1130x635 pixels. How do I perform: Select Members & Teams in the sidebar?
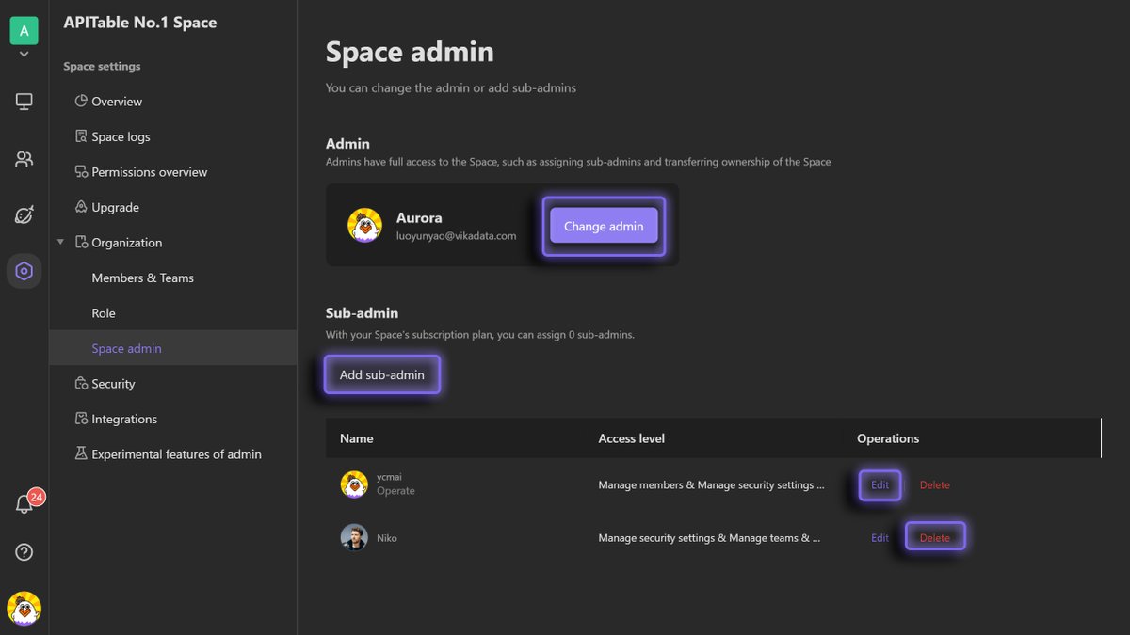(142, 278)
